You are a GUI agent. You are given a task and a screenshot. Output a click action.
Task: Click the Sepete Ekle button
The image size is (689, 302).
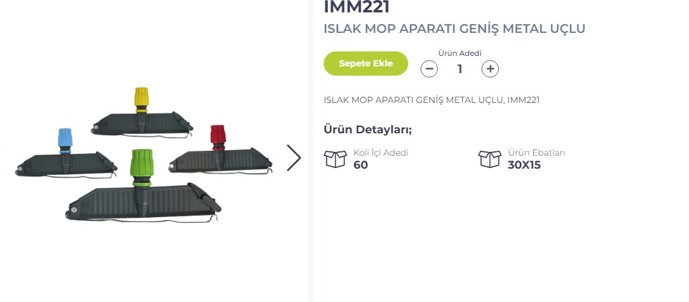[x=365, y=63]
